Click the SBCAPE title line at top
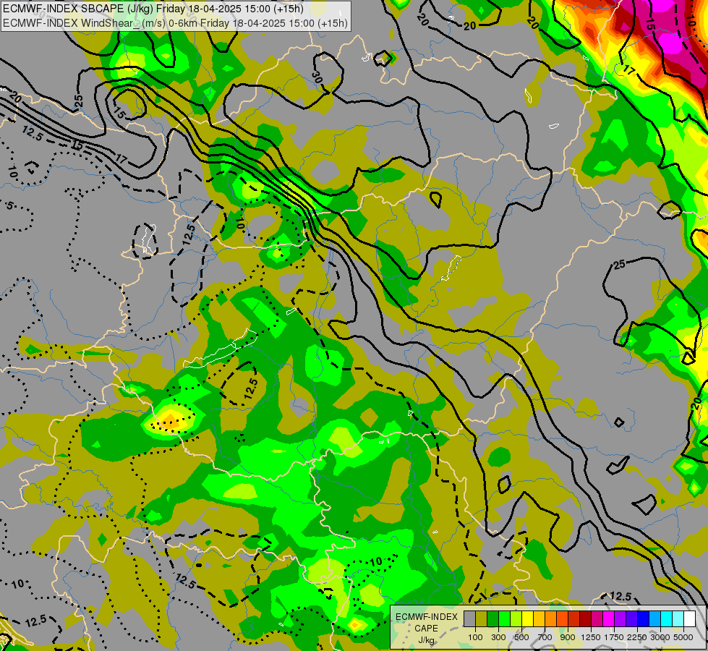This screenshot has height=651, width=708. click(x=153, y=9)
